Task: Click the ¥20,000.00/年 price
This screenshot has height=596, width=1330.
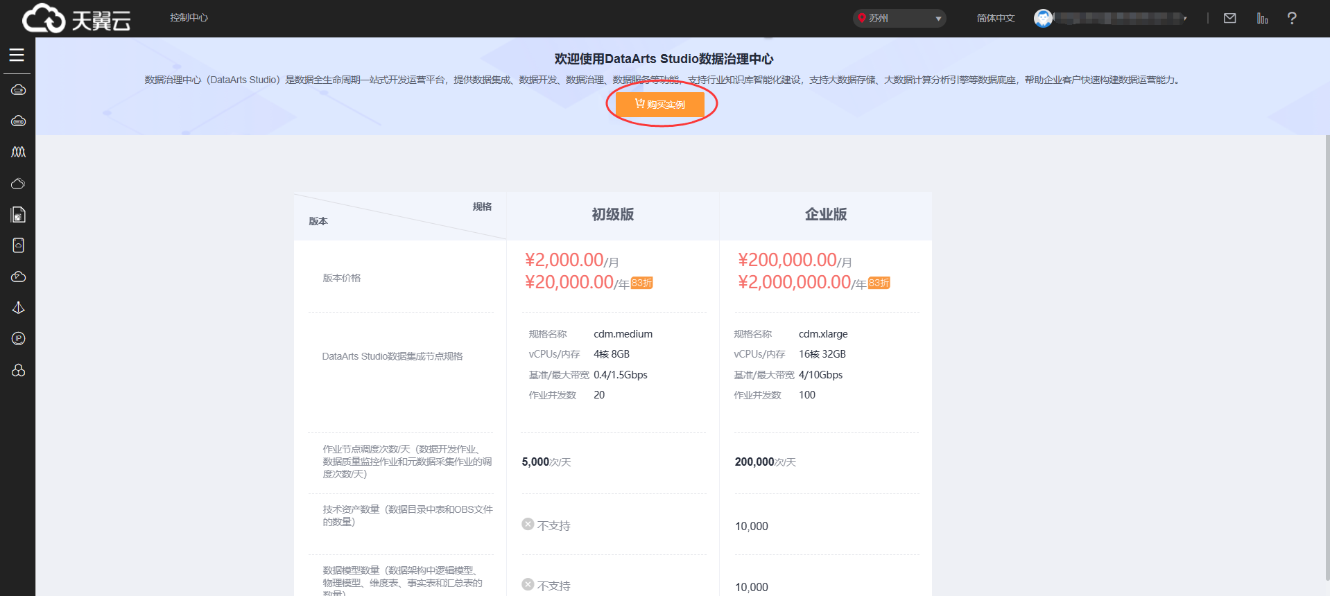Action: click(577, 282)
